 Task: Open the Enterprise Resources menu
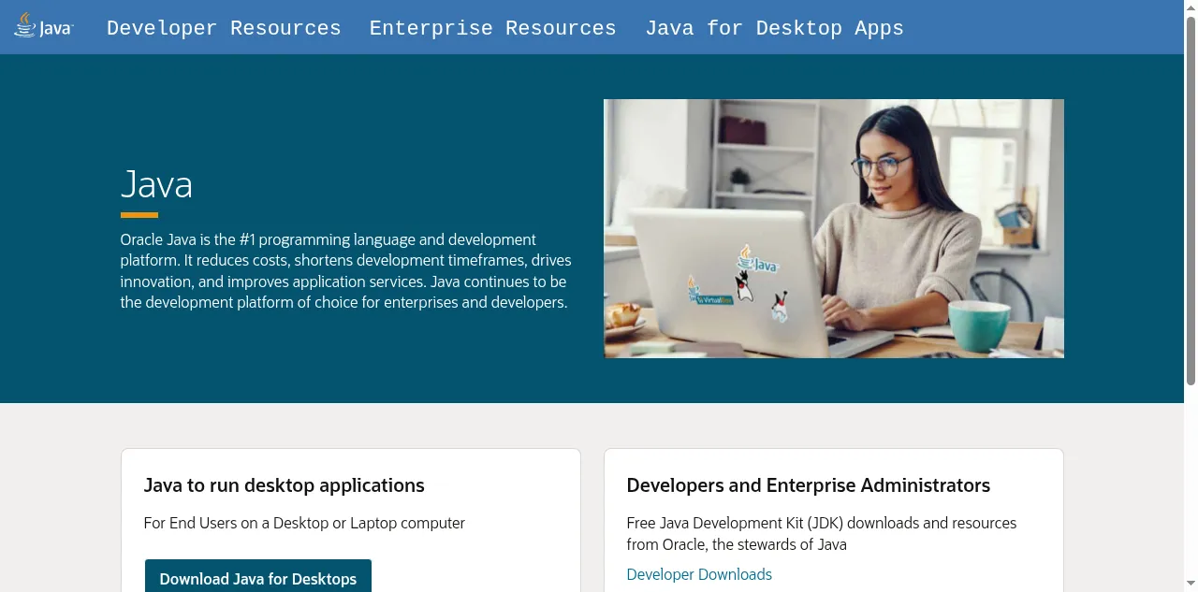point(493,28)
